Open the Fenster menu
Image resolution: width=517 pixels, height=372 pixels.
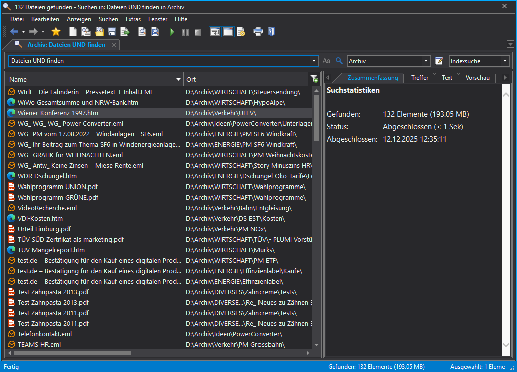click(x=158, y=19)
